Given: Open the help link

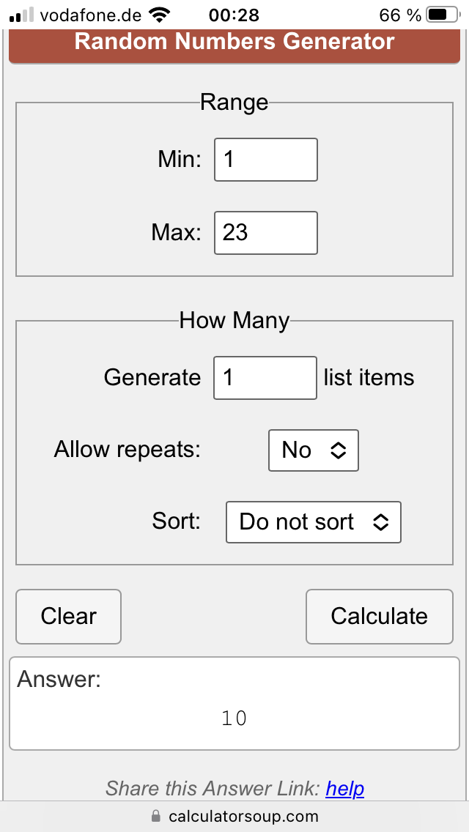Looking at the screenshot, I should (344, 789).
